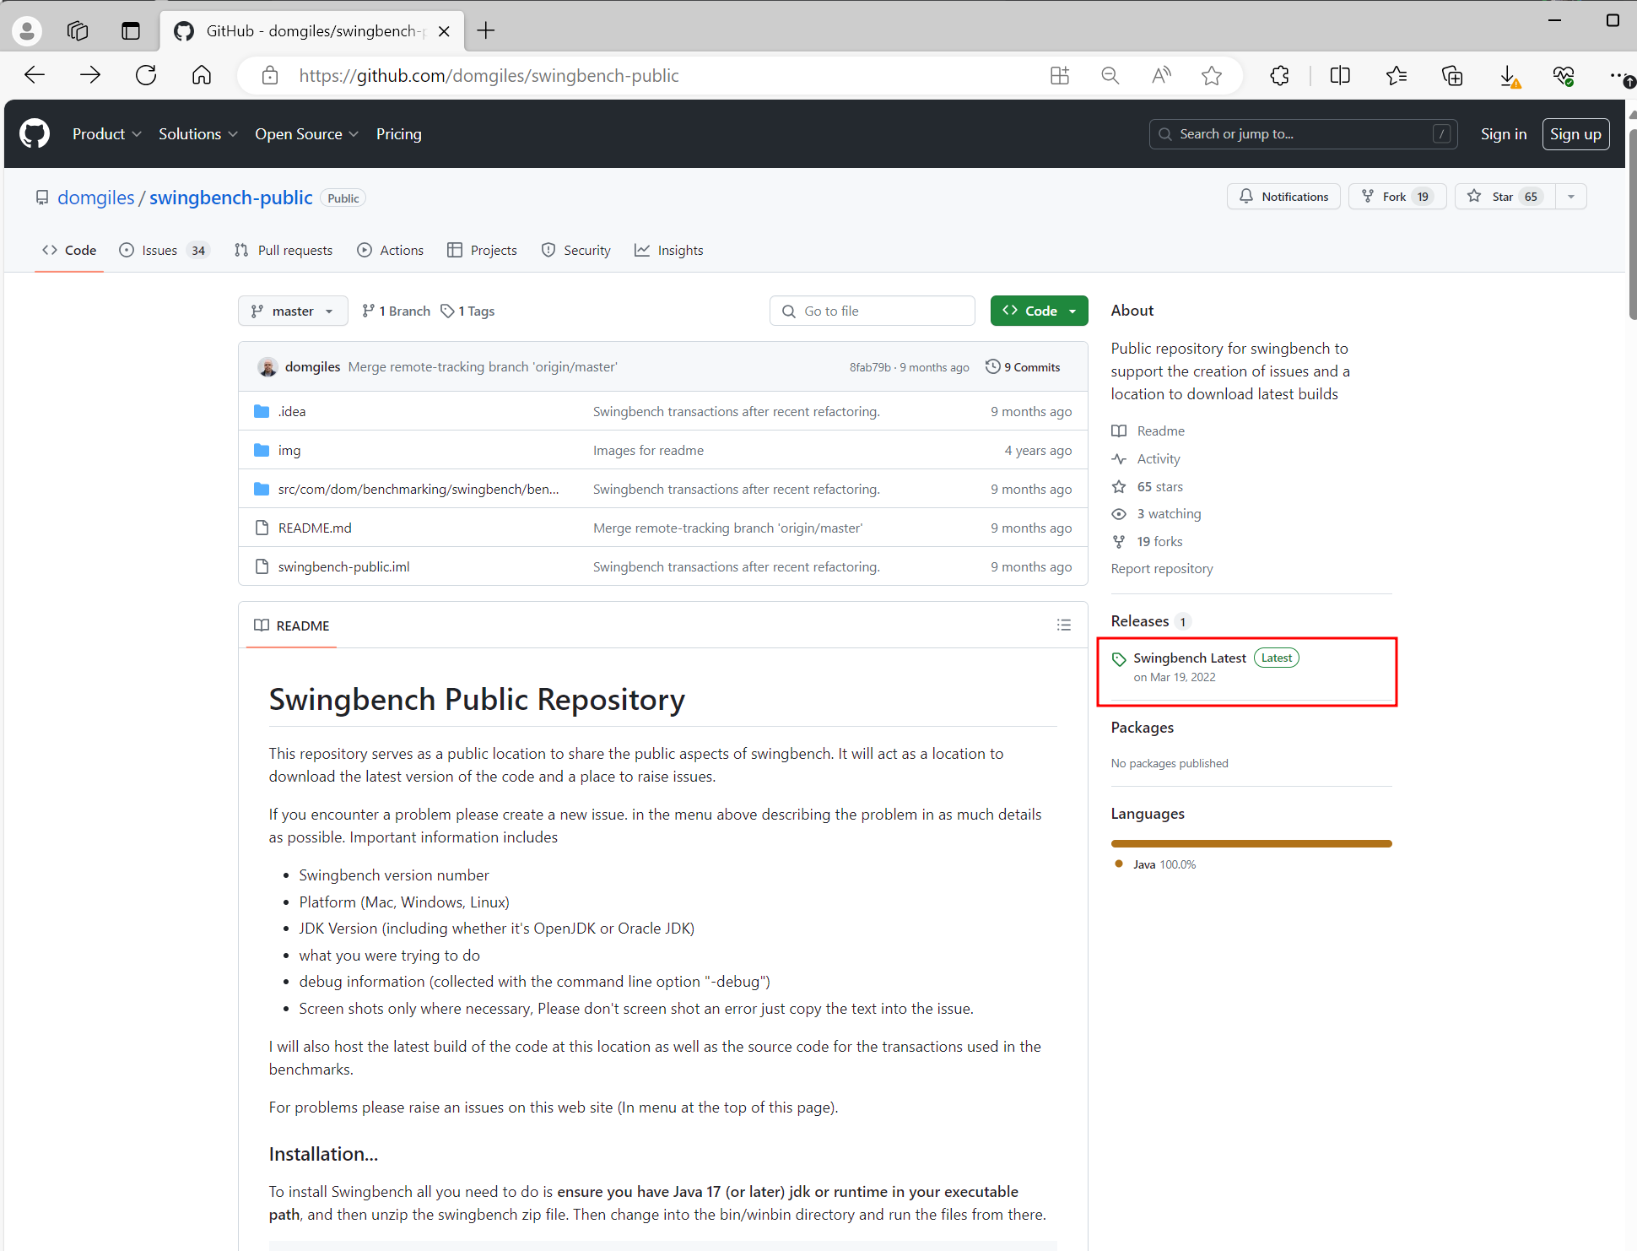Open browser split screen icon
The height and width of the screenshot is (1251, 1637).
pos(1339,76)
